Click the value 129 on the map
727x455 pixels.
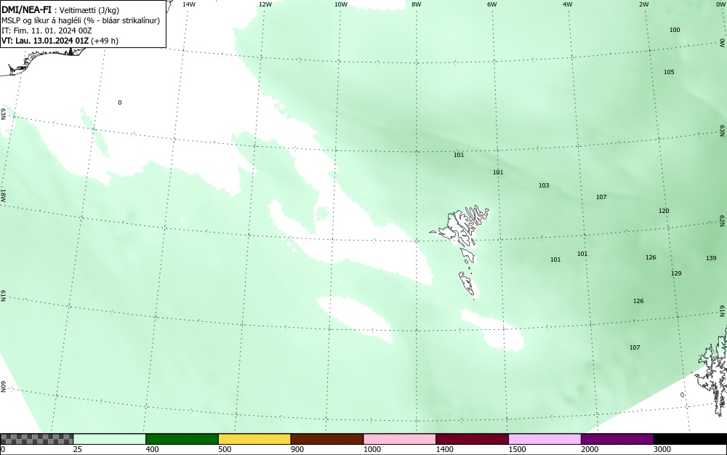676,273
